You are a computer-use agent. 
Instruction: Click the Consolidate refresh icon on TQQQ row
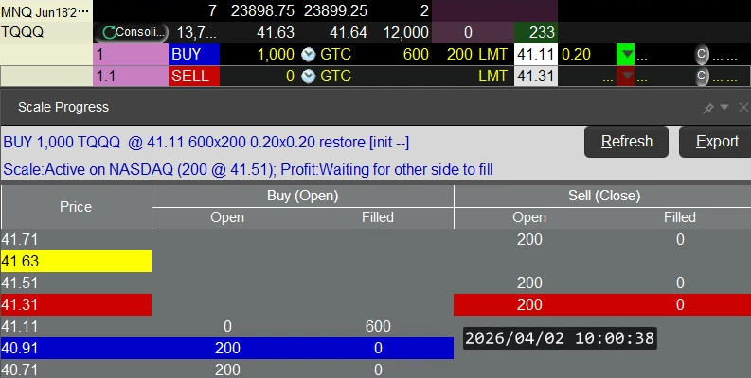pyautogui.click(x=109, y=32)
